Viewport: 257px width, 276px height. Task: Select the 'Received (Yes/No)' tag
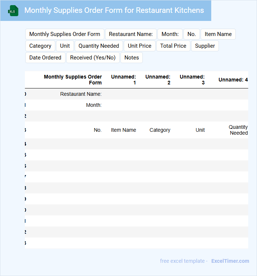[93, 58]
